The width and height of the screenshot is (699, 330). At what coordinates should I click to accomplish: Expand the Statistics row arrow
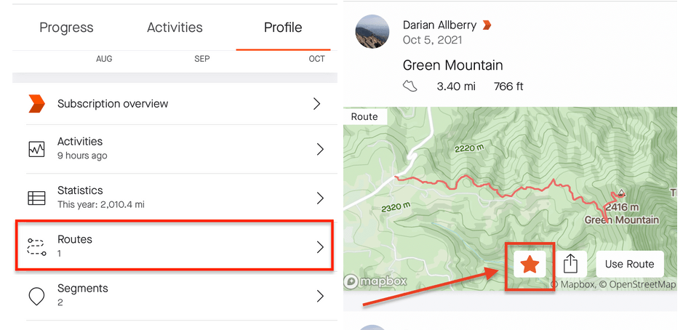(x=320, y=198)
